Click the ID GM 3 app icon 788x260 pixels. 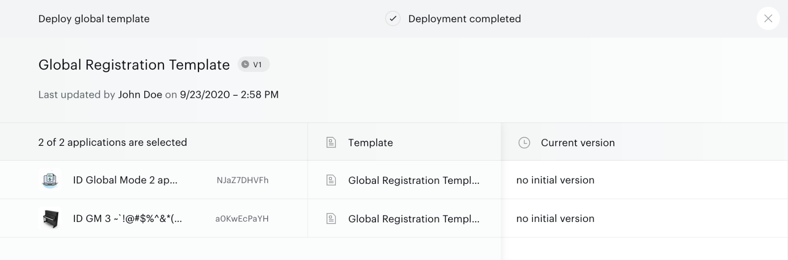click(x=50, y=219)
